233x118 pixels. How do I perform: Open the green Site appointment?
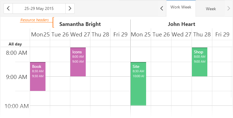pyautogui.click(x=138, y=84)
